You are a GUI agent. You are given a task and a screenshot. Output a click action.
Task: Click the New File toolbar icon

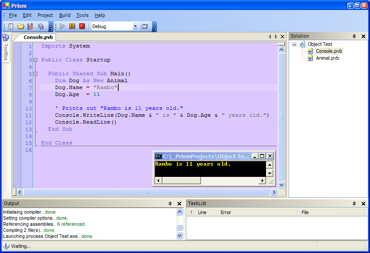[11, 26]
